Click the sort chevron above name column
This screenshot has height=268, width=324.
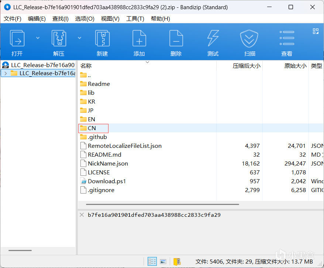click(147, 62)
